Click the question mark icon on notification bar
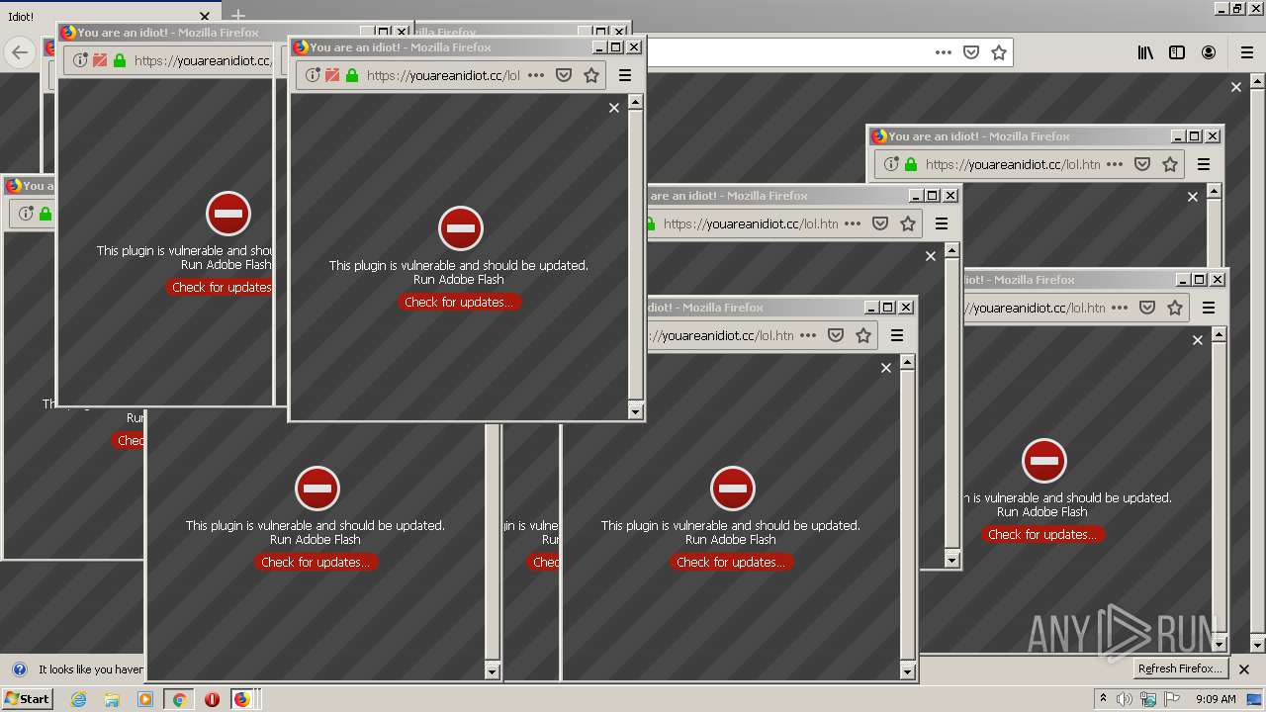The image size is (1266, 712). (x=19, y=669)
